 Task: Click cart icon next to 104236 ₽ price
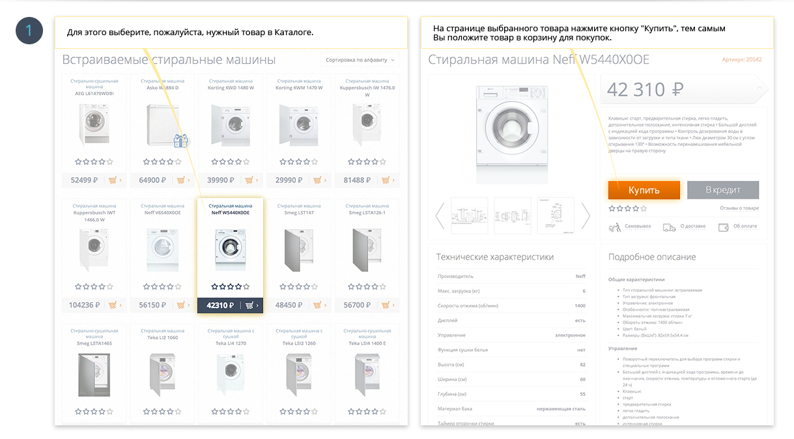(113, 305)
